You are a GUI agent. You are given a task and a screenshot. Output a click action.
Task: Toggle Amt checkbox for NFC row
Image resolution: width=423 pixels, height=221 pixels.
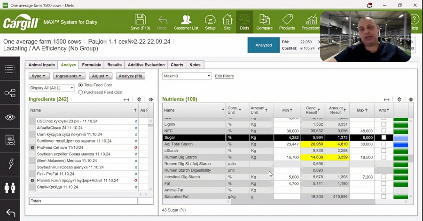(384, 131)
